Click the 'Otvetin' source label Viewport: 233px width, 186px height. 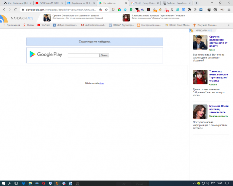click(x=213, y=85)
